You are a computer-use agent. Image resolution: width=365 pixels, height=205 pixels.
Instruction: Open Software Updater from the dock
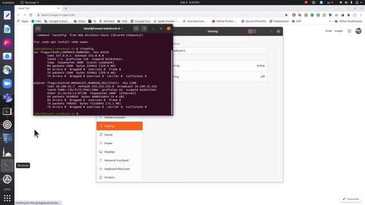7,179
